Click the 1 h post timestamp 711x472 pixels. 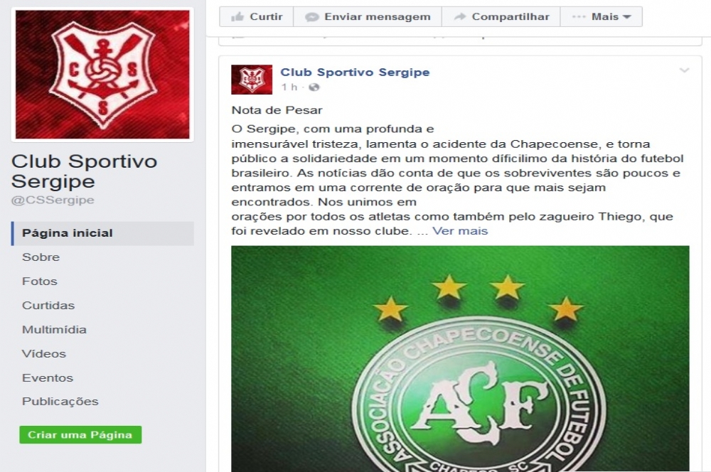289,87
